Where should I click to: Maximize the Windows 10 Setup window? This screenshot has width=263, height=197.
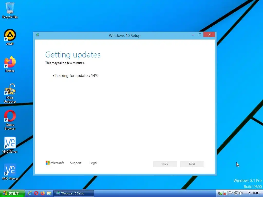[x=200, y=35]
